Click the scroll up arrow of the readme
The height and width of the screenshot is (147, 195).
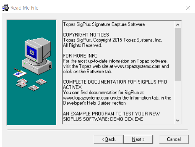point(178,25)
